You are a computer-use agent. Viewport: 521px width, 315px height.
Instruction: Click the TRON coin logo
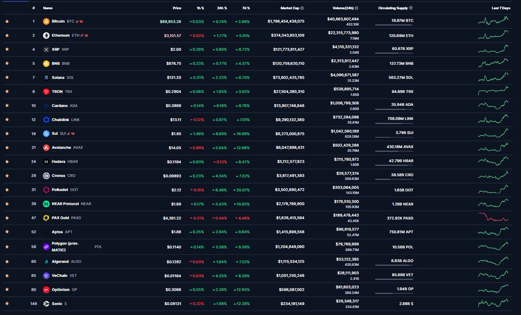tap(46, 92)
